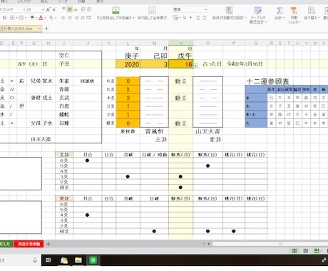Toggle distributed alignment

coord(89,18)
